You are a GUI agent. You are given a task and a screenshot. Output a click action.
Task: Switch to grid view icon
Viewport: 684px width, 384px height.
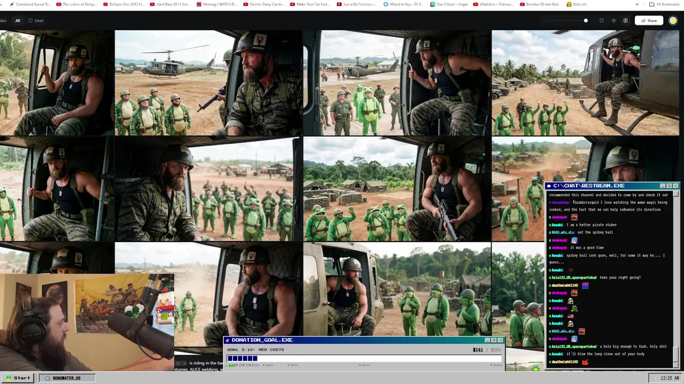(x=625, y=21)
